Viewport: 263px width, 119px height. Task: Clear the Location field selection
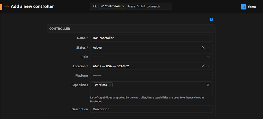[x=203, y=66]
